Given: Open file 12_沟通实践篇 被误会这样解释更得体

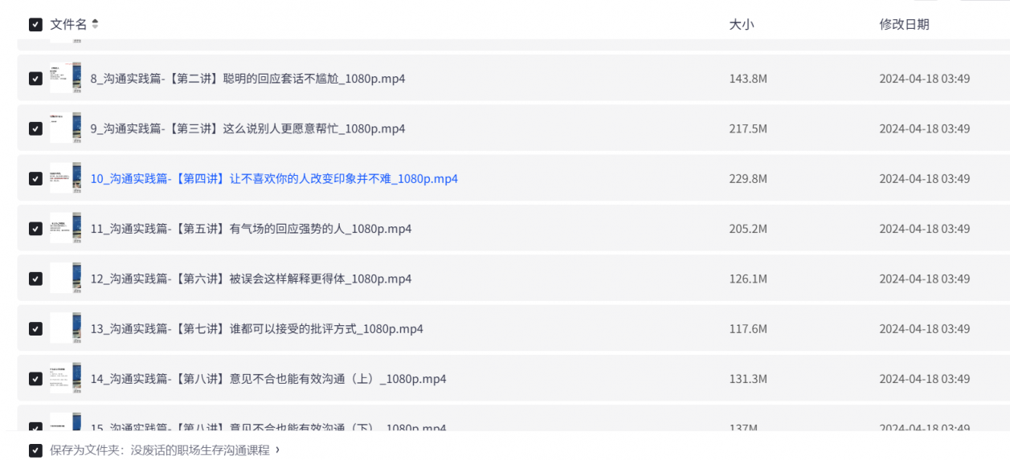Looking at the screenshot, I should pyautogui.click(x=251, y=279).
